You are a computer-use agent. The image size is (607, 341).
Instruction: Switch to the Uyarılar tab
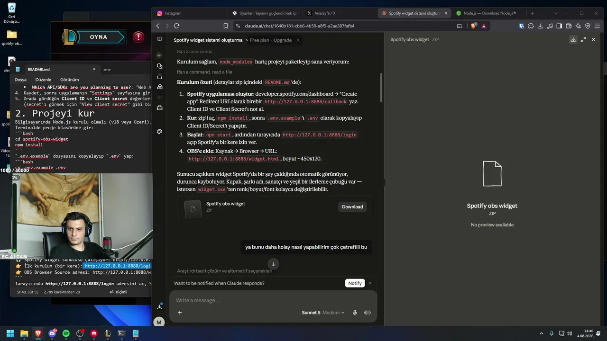click(266, 13)
